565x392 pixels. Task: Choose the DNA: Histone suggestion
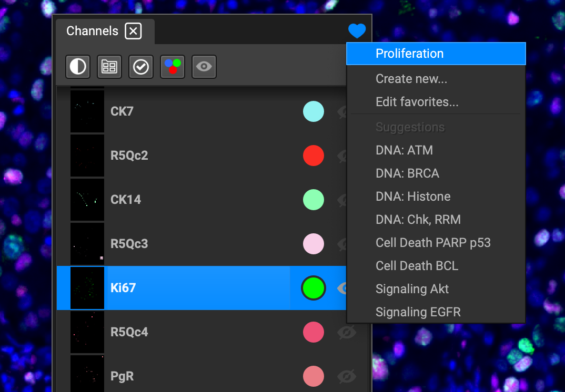coord(436,196)
